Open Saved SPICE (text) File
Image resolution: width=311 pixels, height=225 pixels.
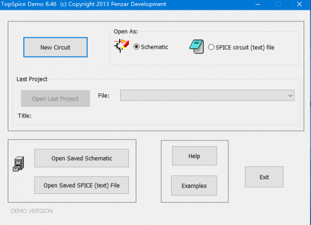tap(81, 186)
